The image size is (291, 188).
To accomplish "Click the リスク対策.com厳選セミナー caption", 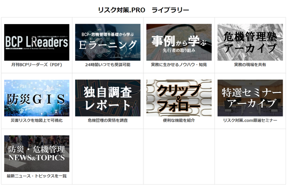I will coord(250,120).
